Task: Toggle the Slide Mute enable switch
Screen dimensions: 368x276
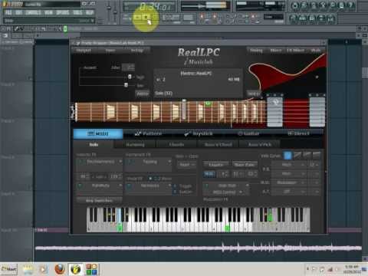Action: coord(207,186)
